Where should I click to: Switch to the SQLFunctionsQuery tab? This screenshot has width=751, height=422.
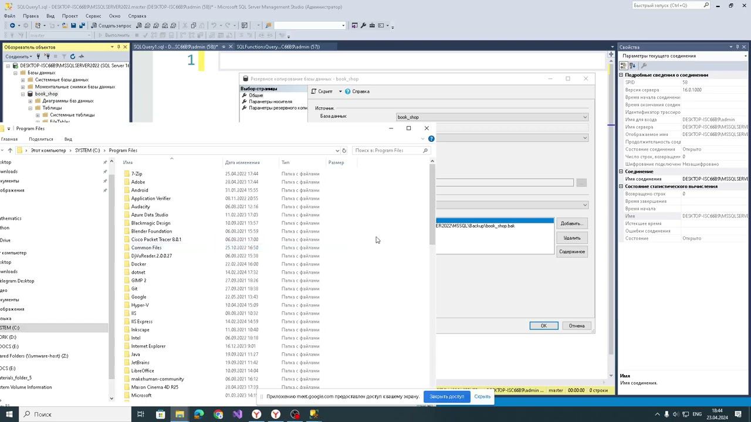(278, 47)
